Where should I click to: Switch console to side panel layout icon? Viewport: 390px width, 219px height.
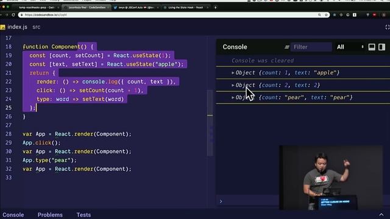click(x=382, y=47)
